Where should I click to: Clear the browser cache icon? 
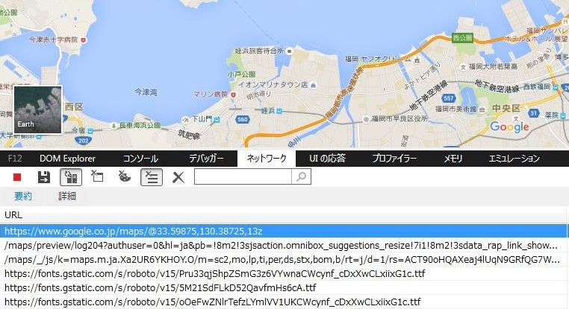click(x=97, y=176)
